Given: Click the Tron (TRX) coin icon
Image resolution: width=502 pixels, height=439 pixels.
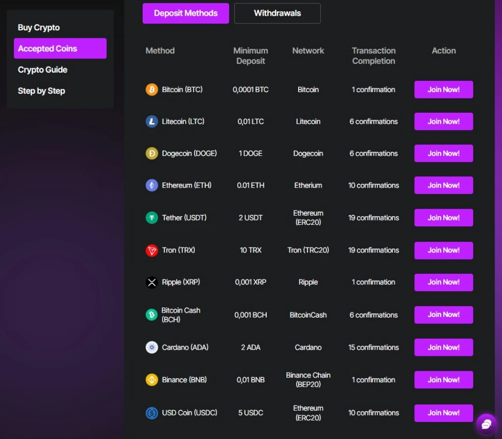Looking at the screenshot, I should click(x=152, y=250).
